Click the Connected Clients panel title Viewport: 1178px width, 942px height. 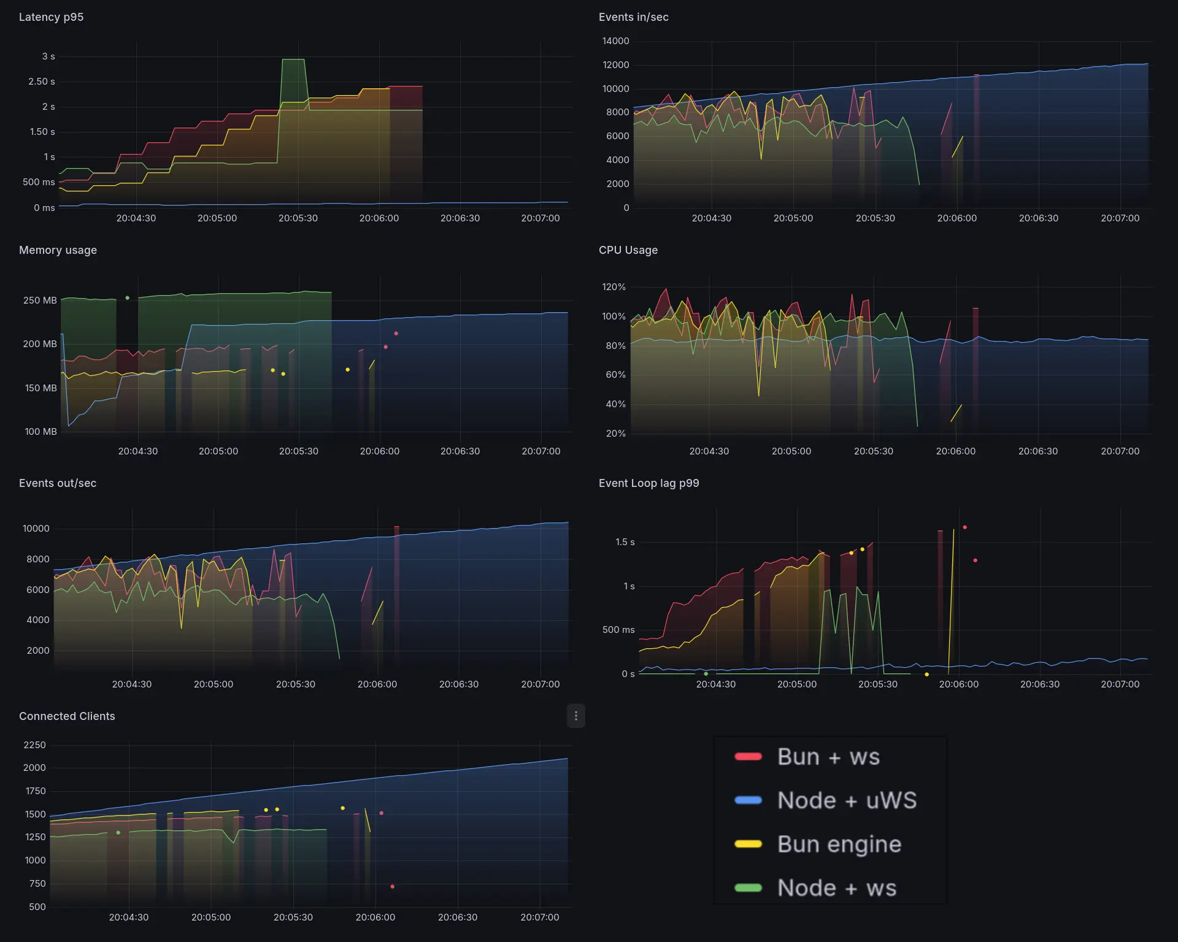pyautogui.click(x=67, y=716)
